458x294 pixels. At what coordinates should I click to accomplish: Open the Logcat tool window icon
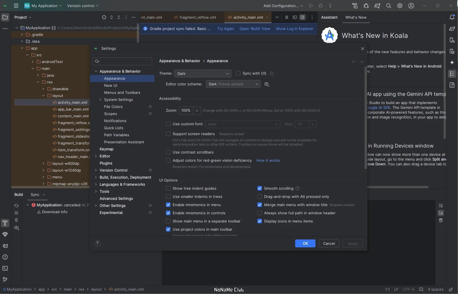tap(5, 246)
